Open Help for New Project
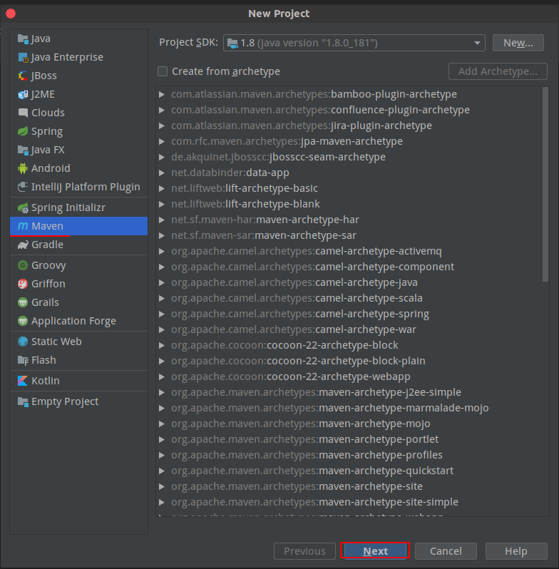 point(516,551)
